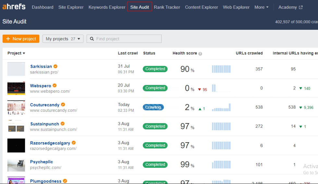
Task: Click the 357 URLs crawled value
Action: click(259, 69)
